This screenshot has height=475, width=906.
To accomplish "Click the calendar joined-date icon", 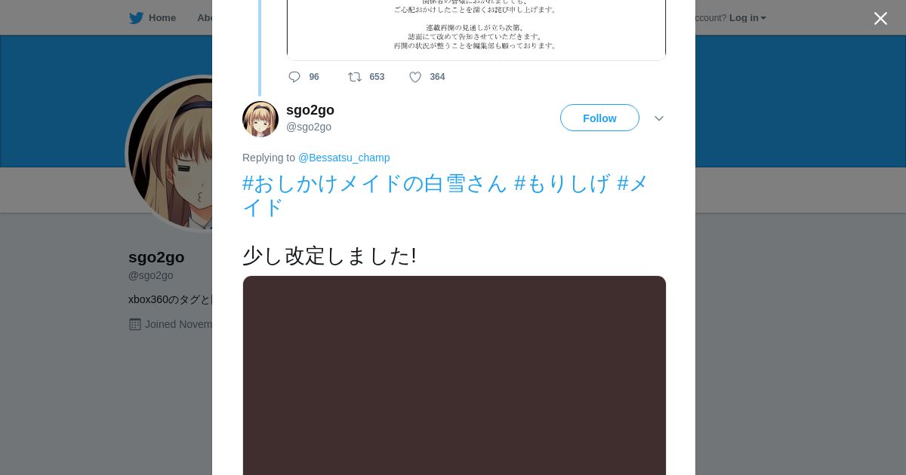I will tap(135, 324).
